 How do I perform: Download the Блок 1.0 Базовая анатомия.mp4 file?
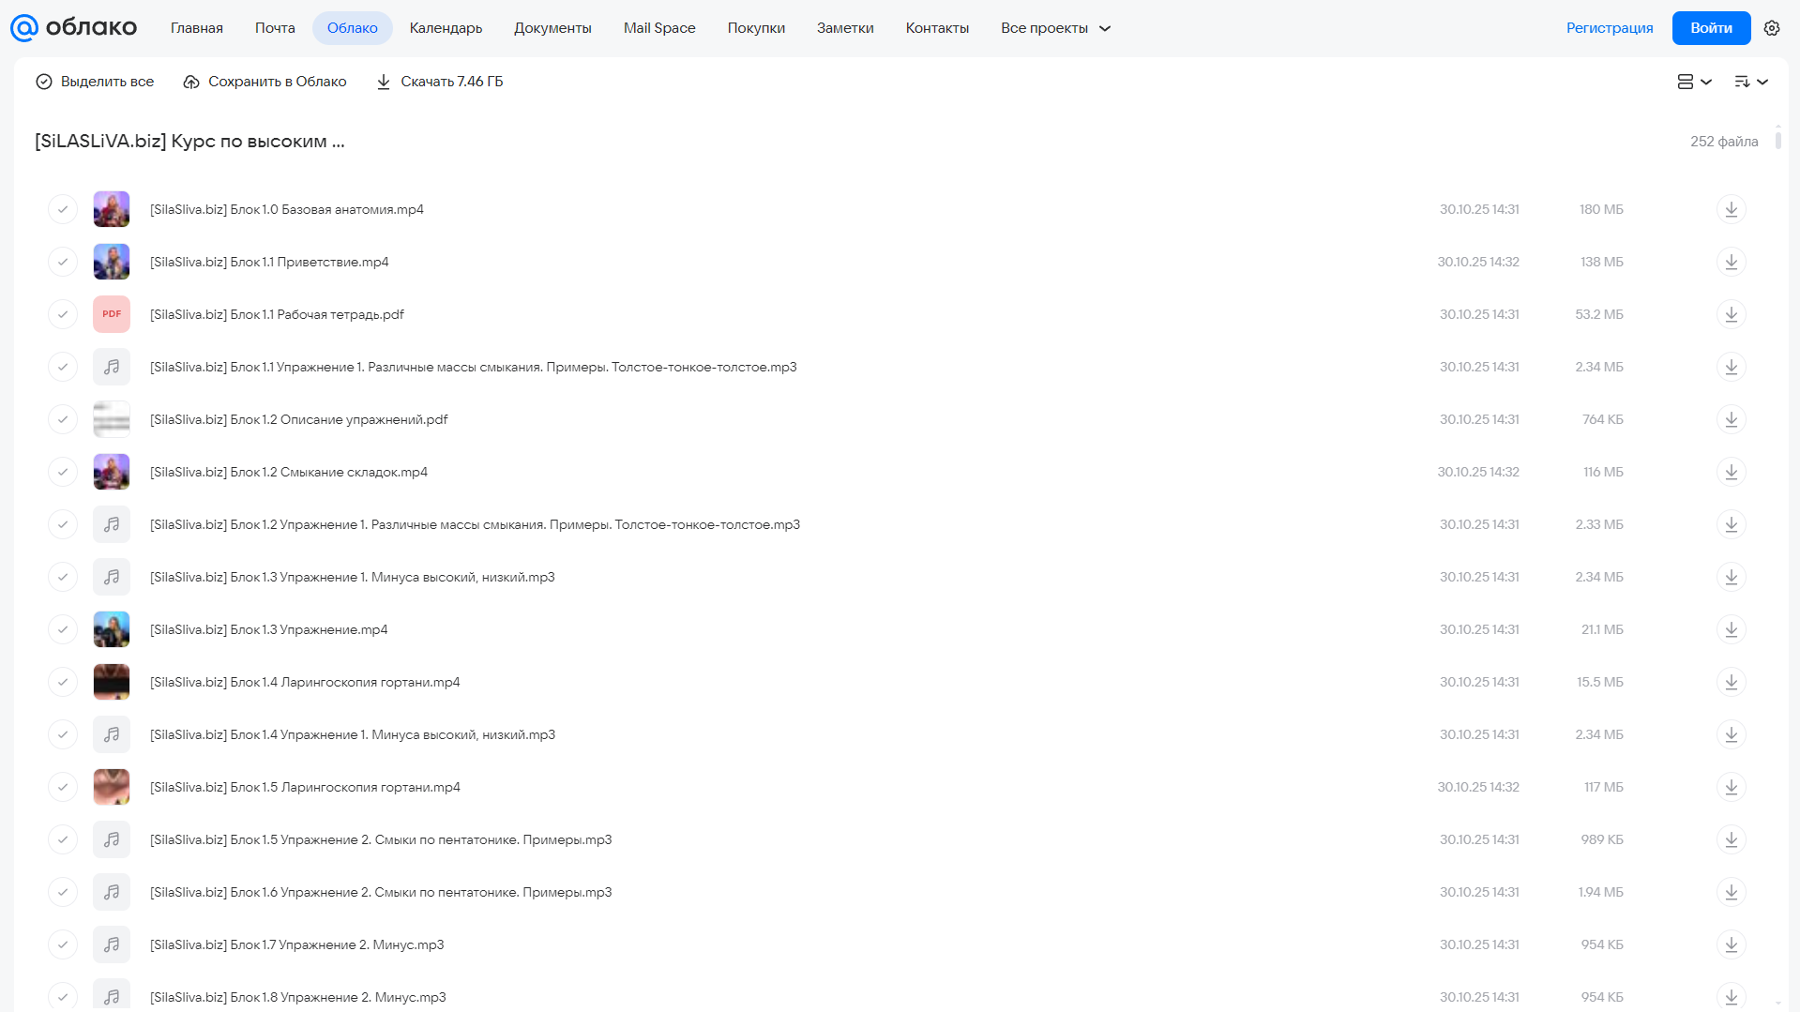(1731, 209)
